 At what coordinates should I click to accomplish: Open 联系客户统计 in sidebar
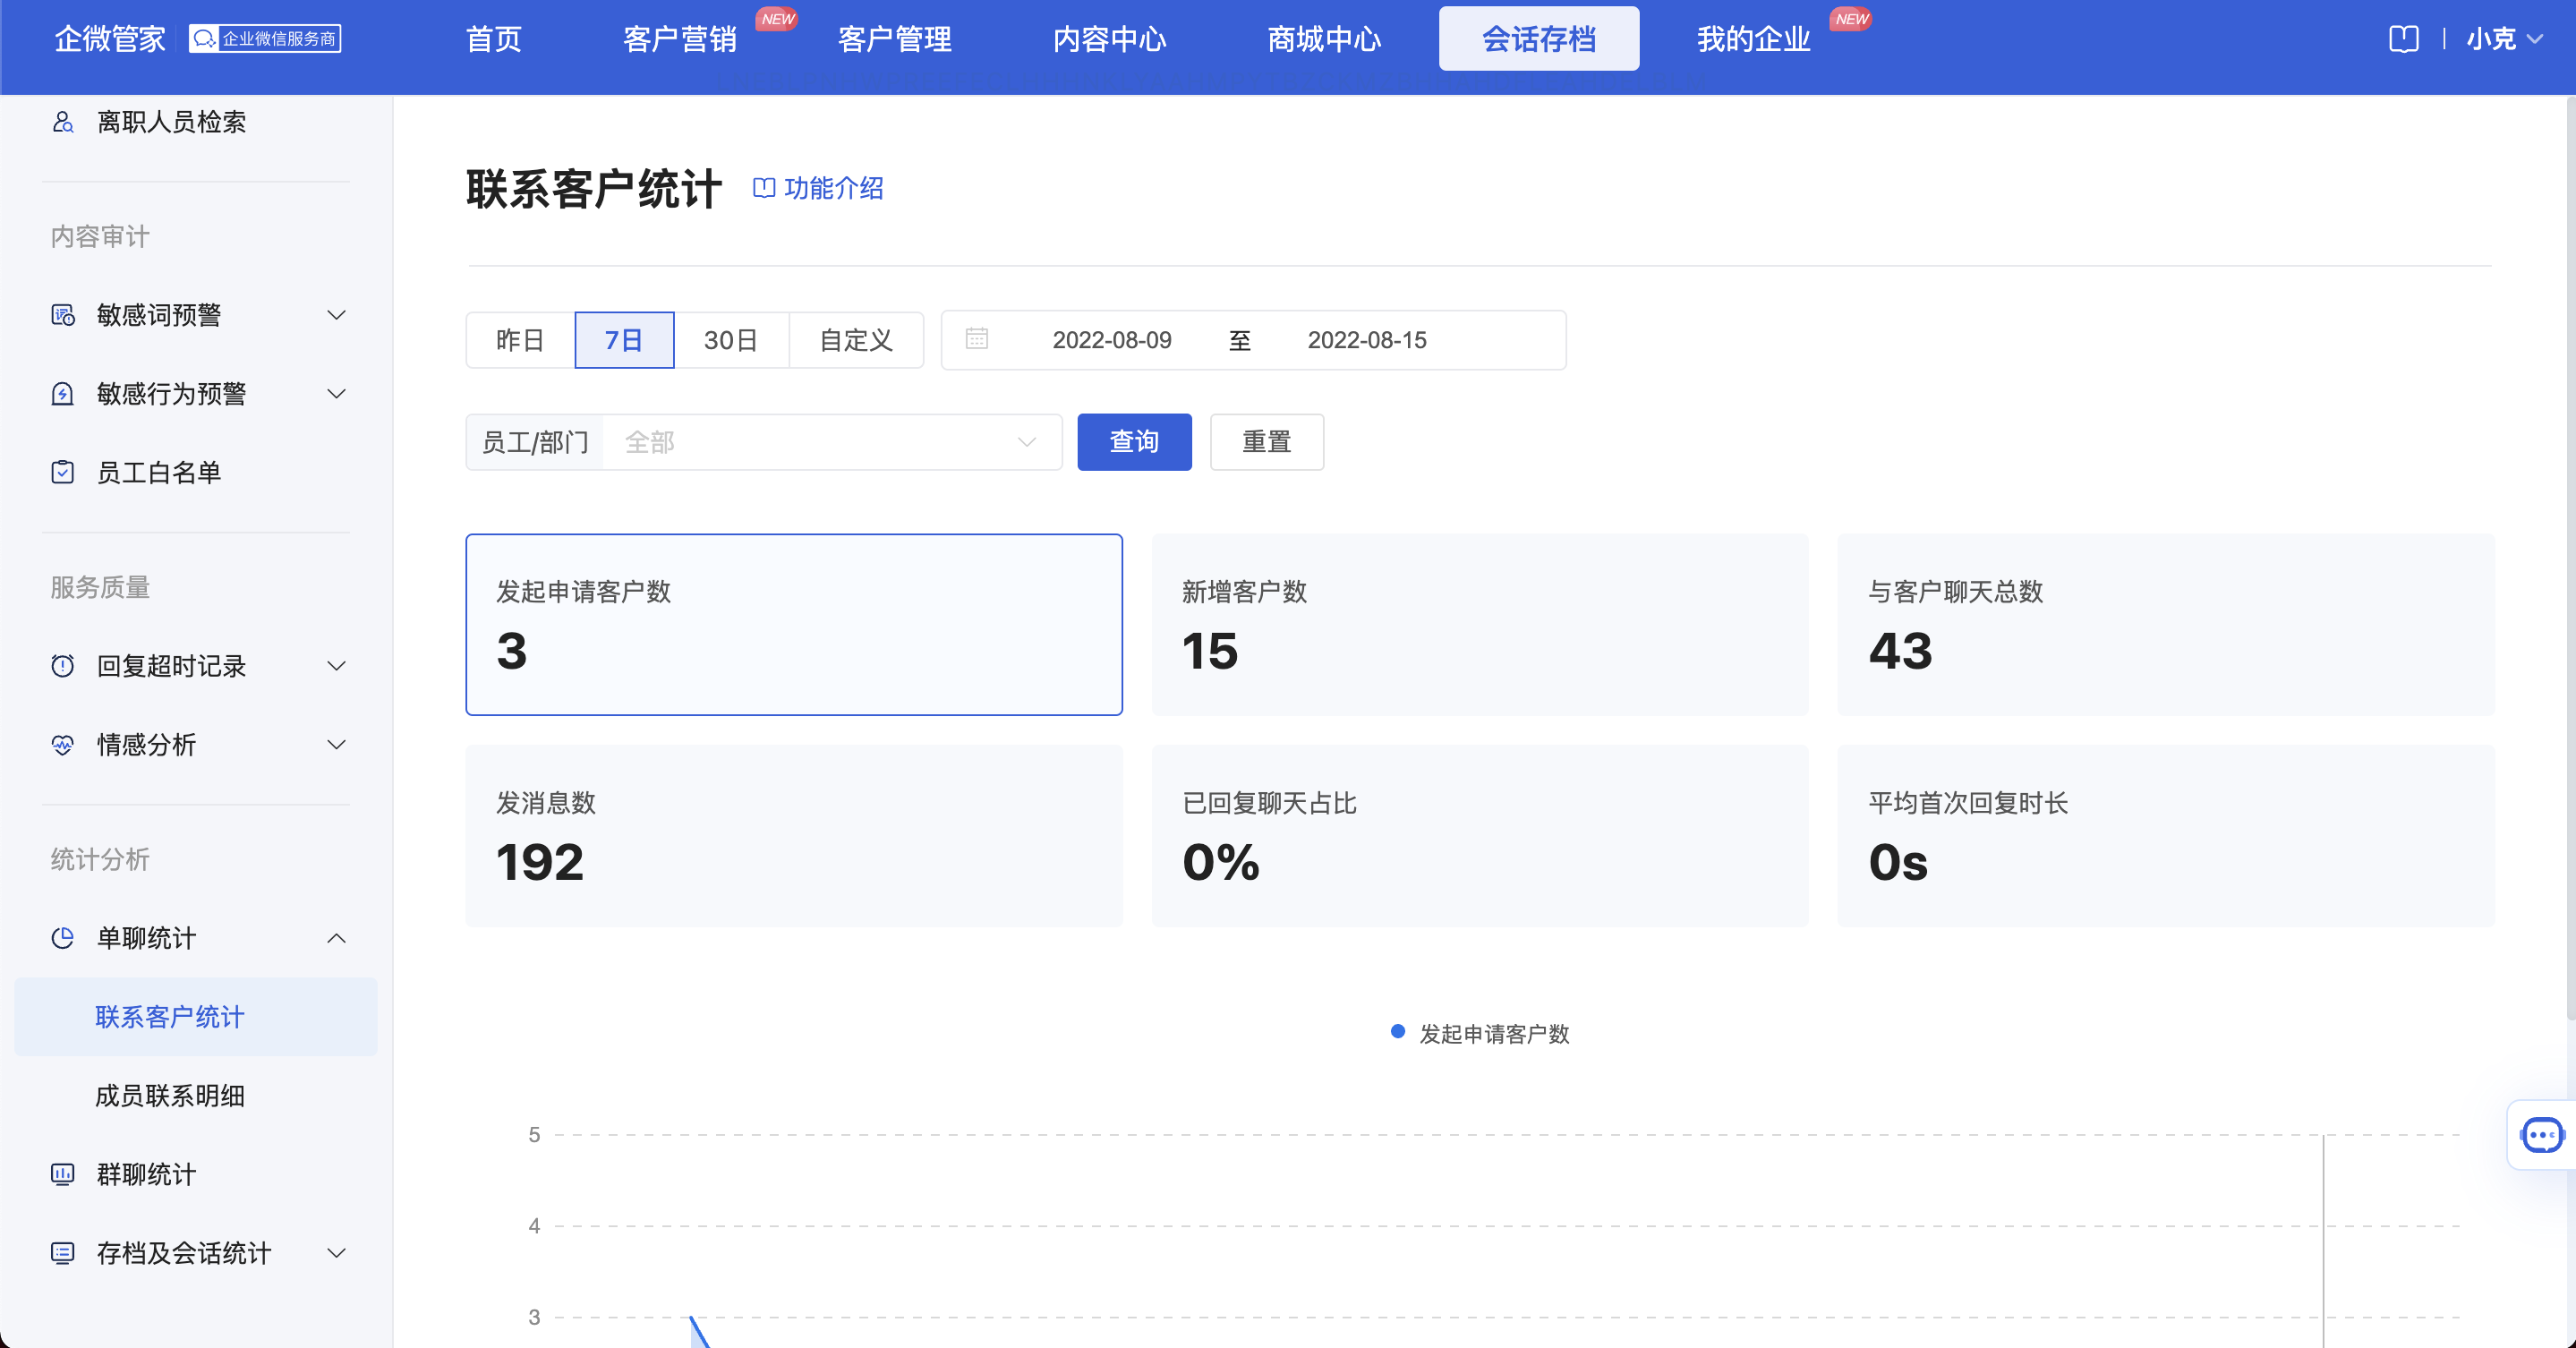pyautogui.click(x=196, y=1017)
